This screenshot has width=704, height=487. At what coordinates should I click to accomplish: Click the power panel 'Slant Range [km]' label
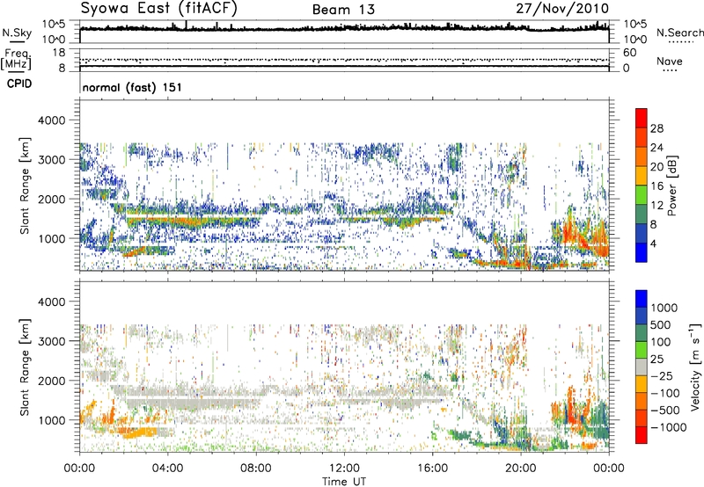point(25,185)
